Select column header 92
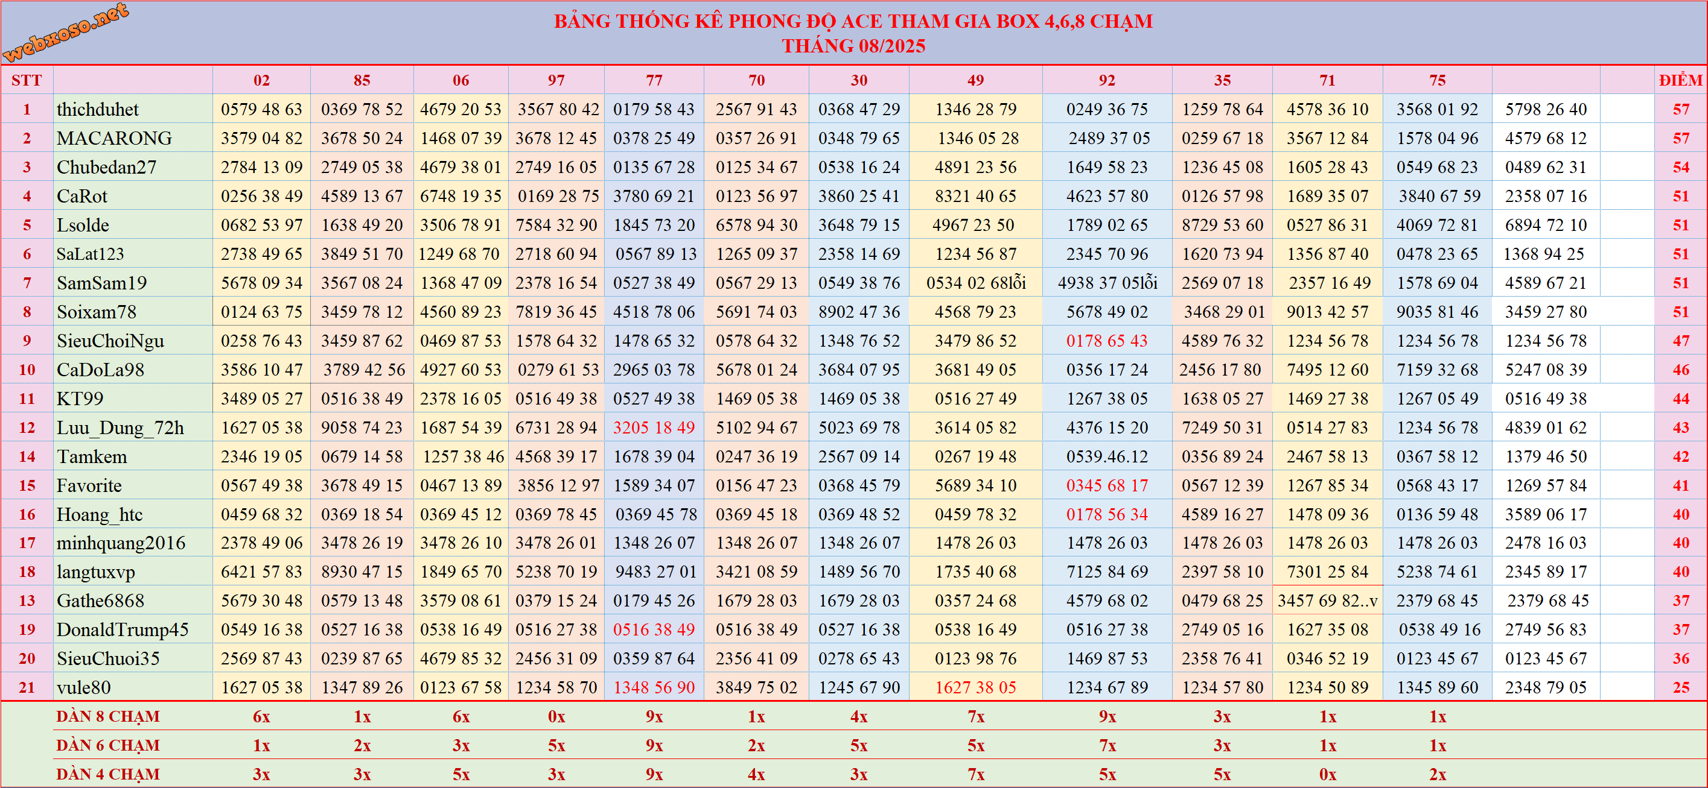Viewport: 1708px width, 788px height. 1107,80
